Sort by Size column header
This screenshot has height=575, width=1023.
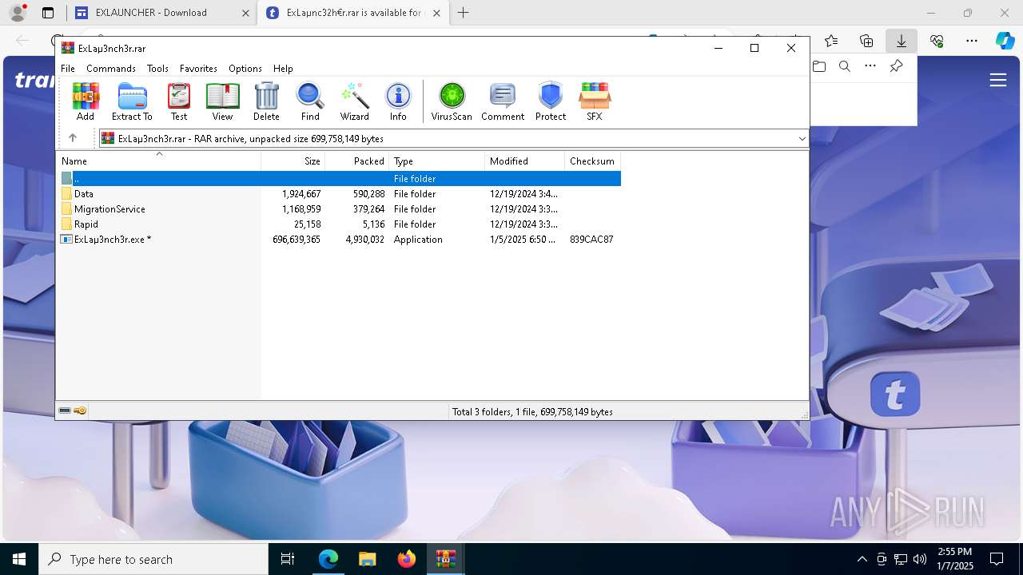[293, 161]
